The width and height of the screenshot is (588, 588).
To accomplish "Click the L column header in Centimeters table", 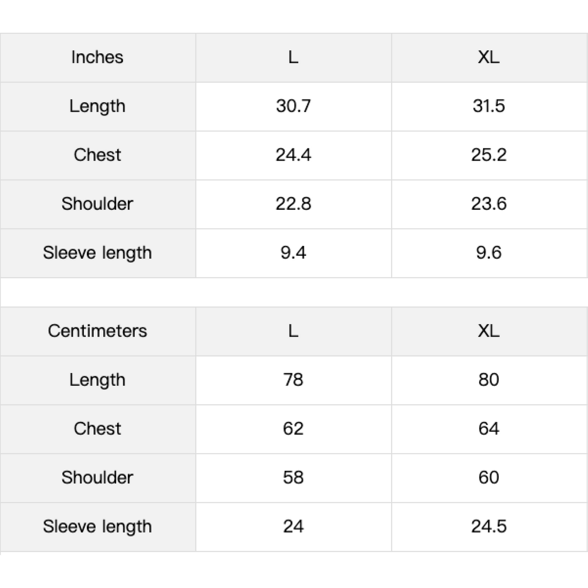I will (x=294, y=332).
